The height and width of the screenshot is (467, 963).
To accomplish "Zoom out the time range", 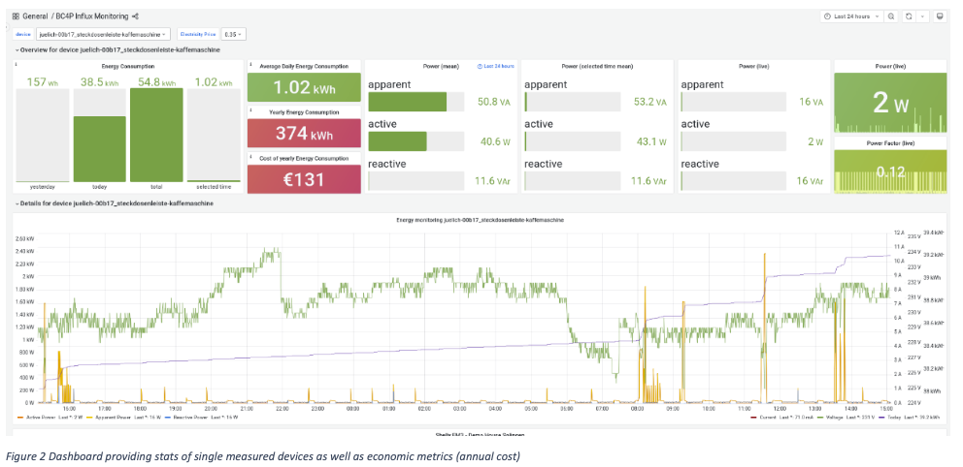I will tap(891, 16).
